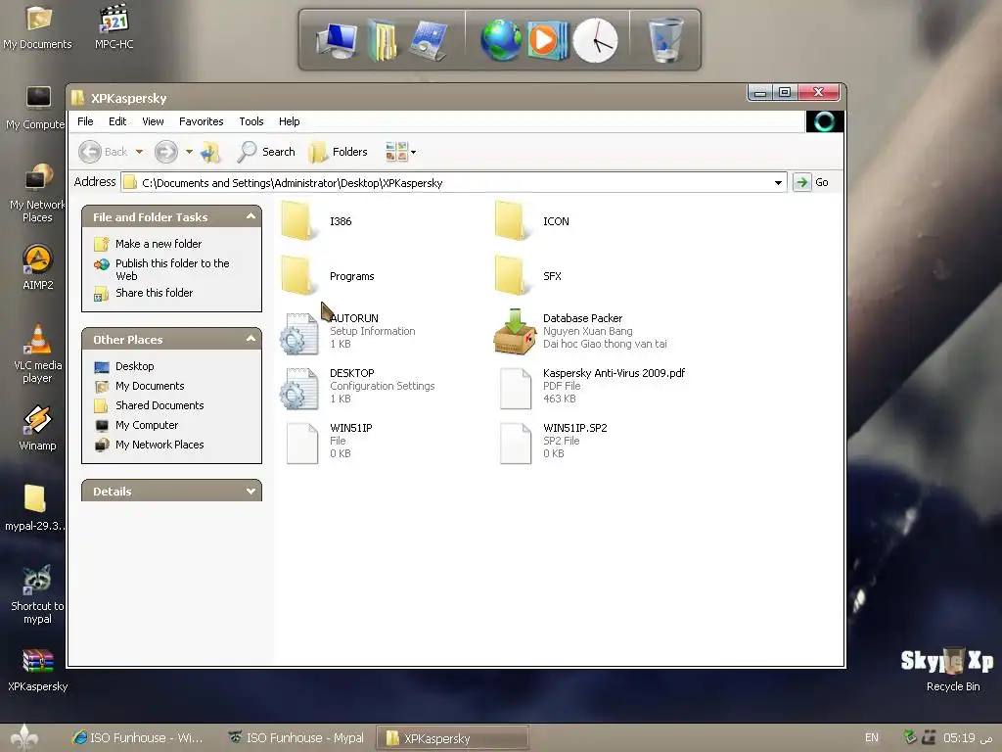Select the ICON folder
This screenshot has width=1002, height=752.
tap(513, 220)
